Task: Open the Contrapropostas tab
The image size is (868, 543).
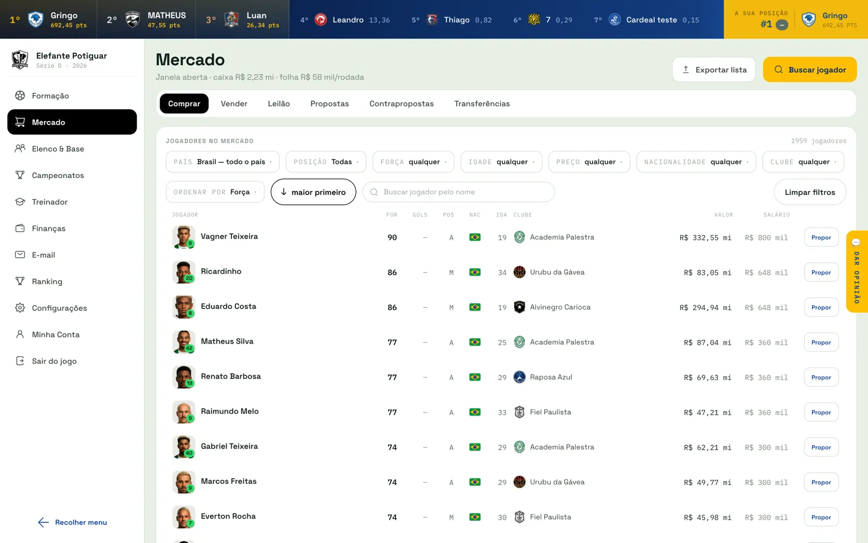Action: 401,104
